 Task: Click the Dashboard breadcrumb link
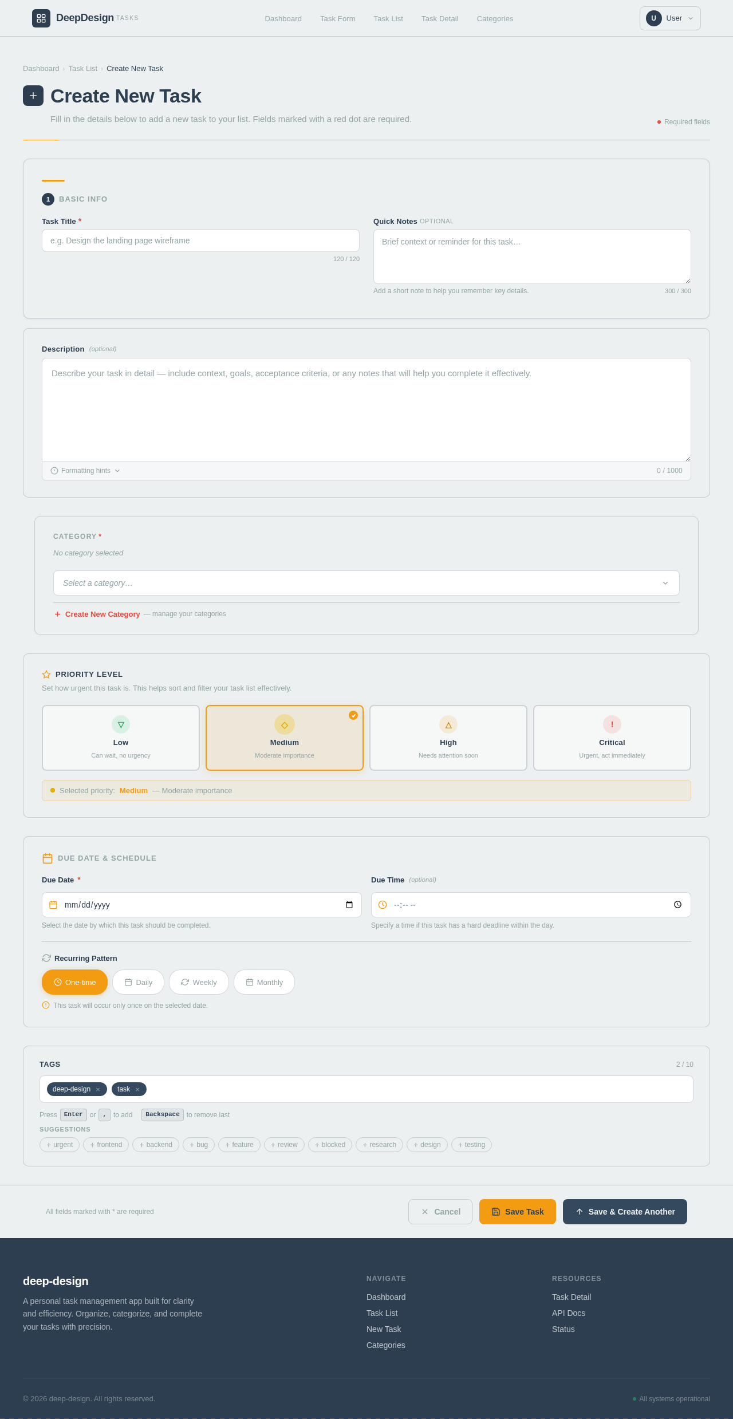coord(41,69)
